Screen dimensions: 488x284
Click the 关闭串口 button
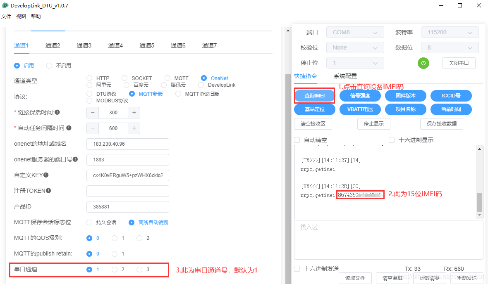pos(459,63)
